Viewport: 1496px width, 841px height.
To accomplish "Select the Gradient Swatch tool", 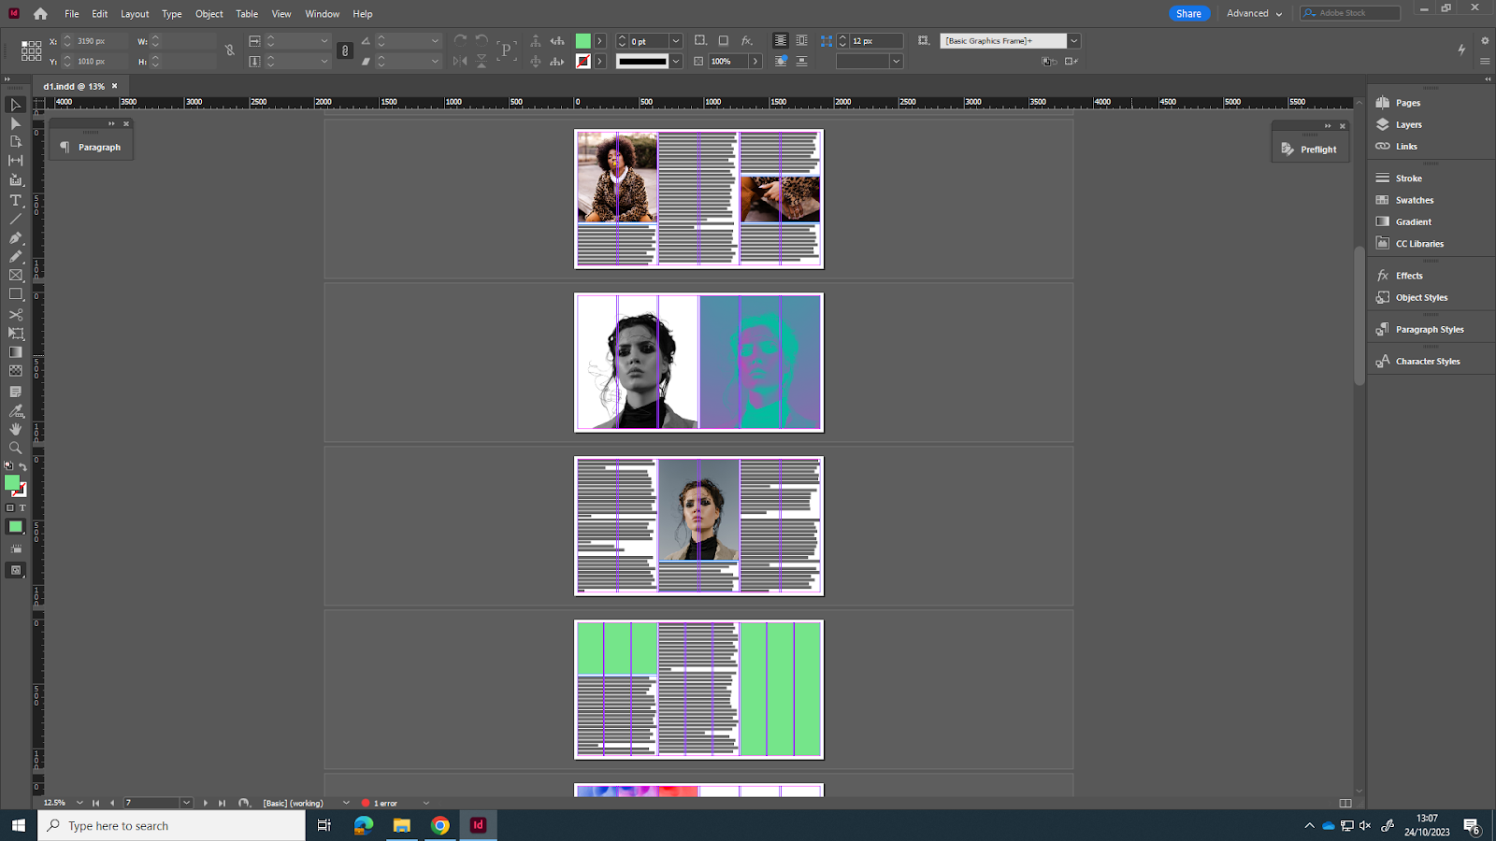I will pos(15,352).
